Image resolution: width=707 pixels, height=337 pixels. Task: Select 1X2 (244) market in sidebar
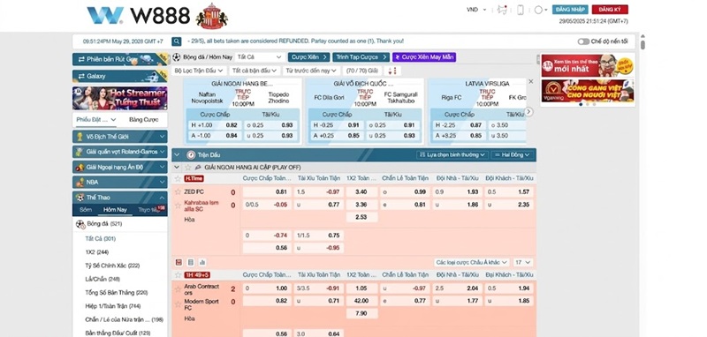pos(96,252)
